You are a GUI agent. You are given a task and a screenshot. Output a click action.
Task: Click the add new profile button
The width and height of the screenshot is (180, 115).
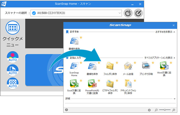point(128,13)
